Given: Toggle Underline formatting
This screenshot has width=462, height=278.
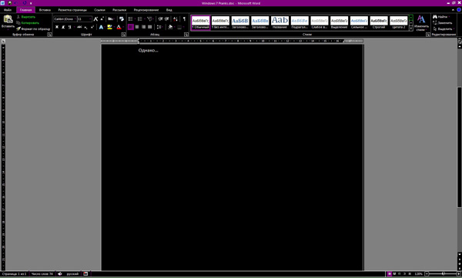Looking at the screenshot, I should 69,27.
